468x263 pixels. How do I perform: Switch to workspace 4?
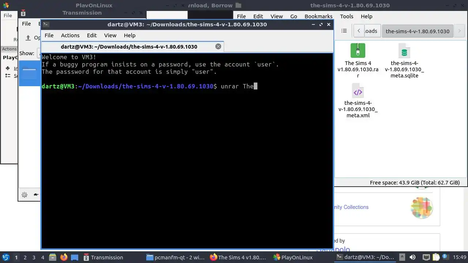pyautogui.click(x=42, y=258)
